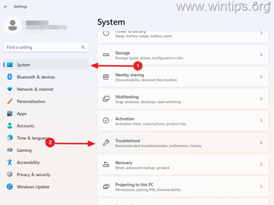Click the user profile avatar

point(13,25)
